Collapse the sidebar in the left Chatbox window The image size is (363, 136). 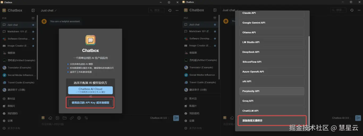[x=33, y=10]
